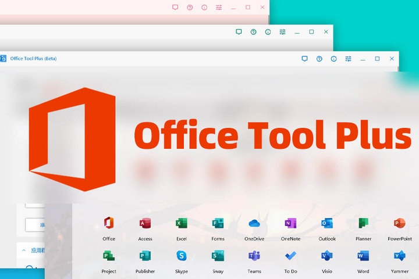Select the OneDrive cloud icon
This screenshot has width=419, height=279.
pos(254,224)
